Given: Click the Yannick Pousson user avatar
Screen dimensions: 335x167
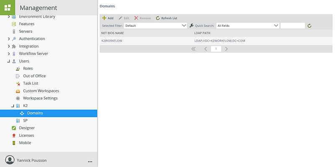Looking at the screenshot, I should click(10, 160).
